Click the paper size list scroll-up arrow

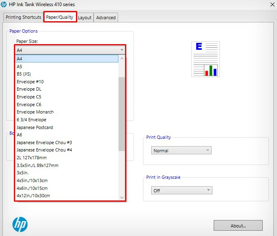click(122, 58)
